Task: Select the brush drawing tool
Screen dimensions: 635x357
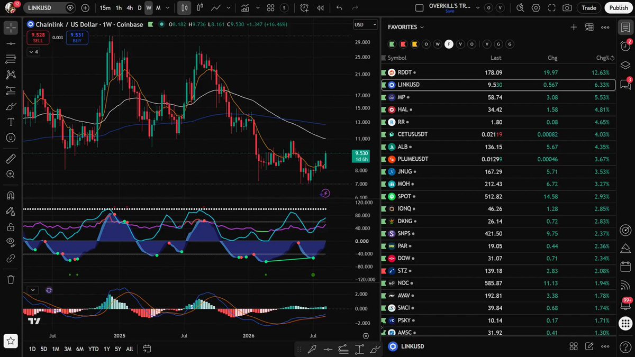Action: coord(11,106)
